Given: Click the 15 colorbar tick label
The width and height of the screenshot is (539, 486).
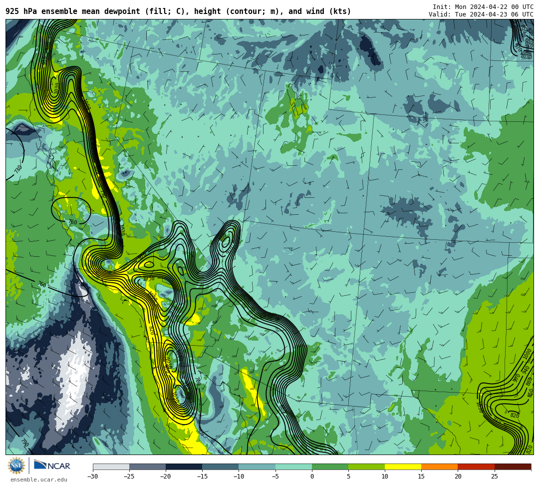Looking at the screenshot, I should [x=421, y=477].
